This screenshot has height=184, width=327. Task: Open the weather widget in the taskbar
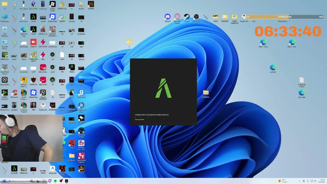click(x=283, y=181)
